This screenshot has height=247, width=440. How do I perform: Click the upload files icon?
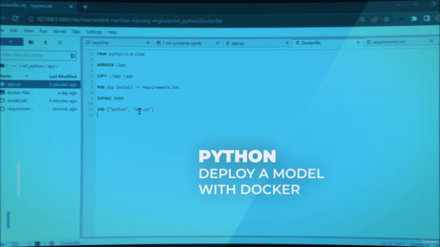tap(45, 43)
